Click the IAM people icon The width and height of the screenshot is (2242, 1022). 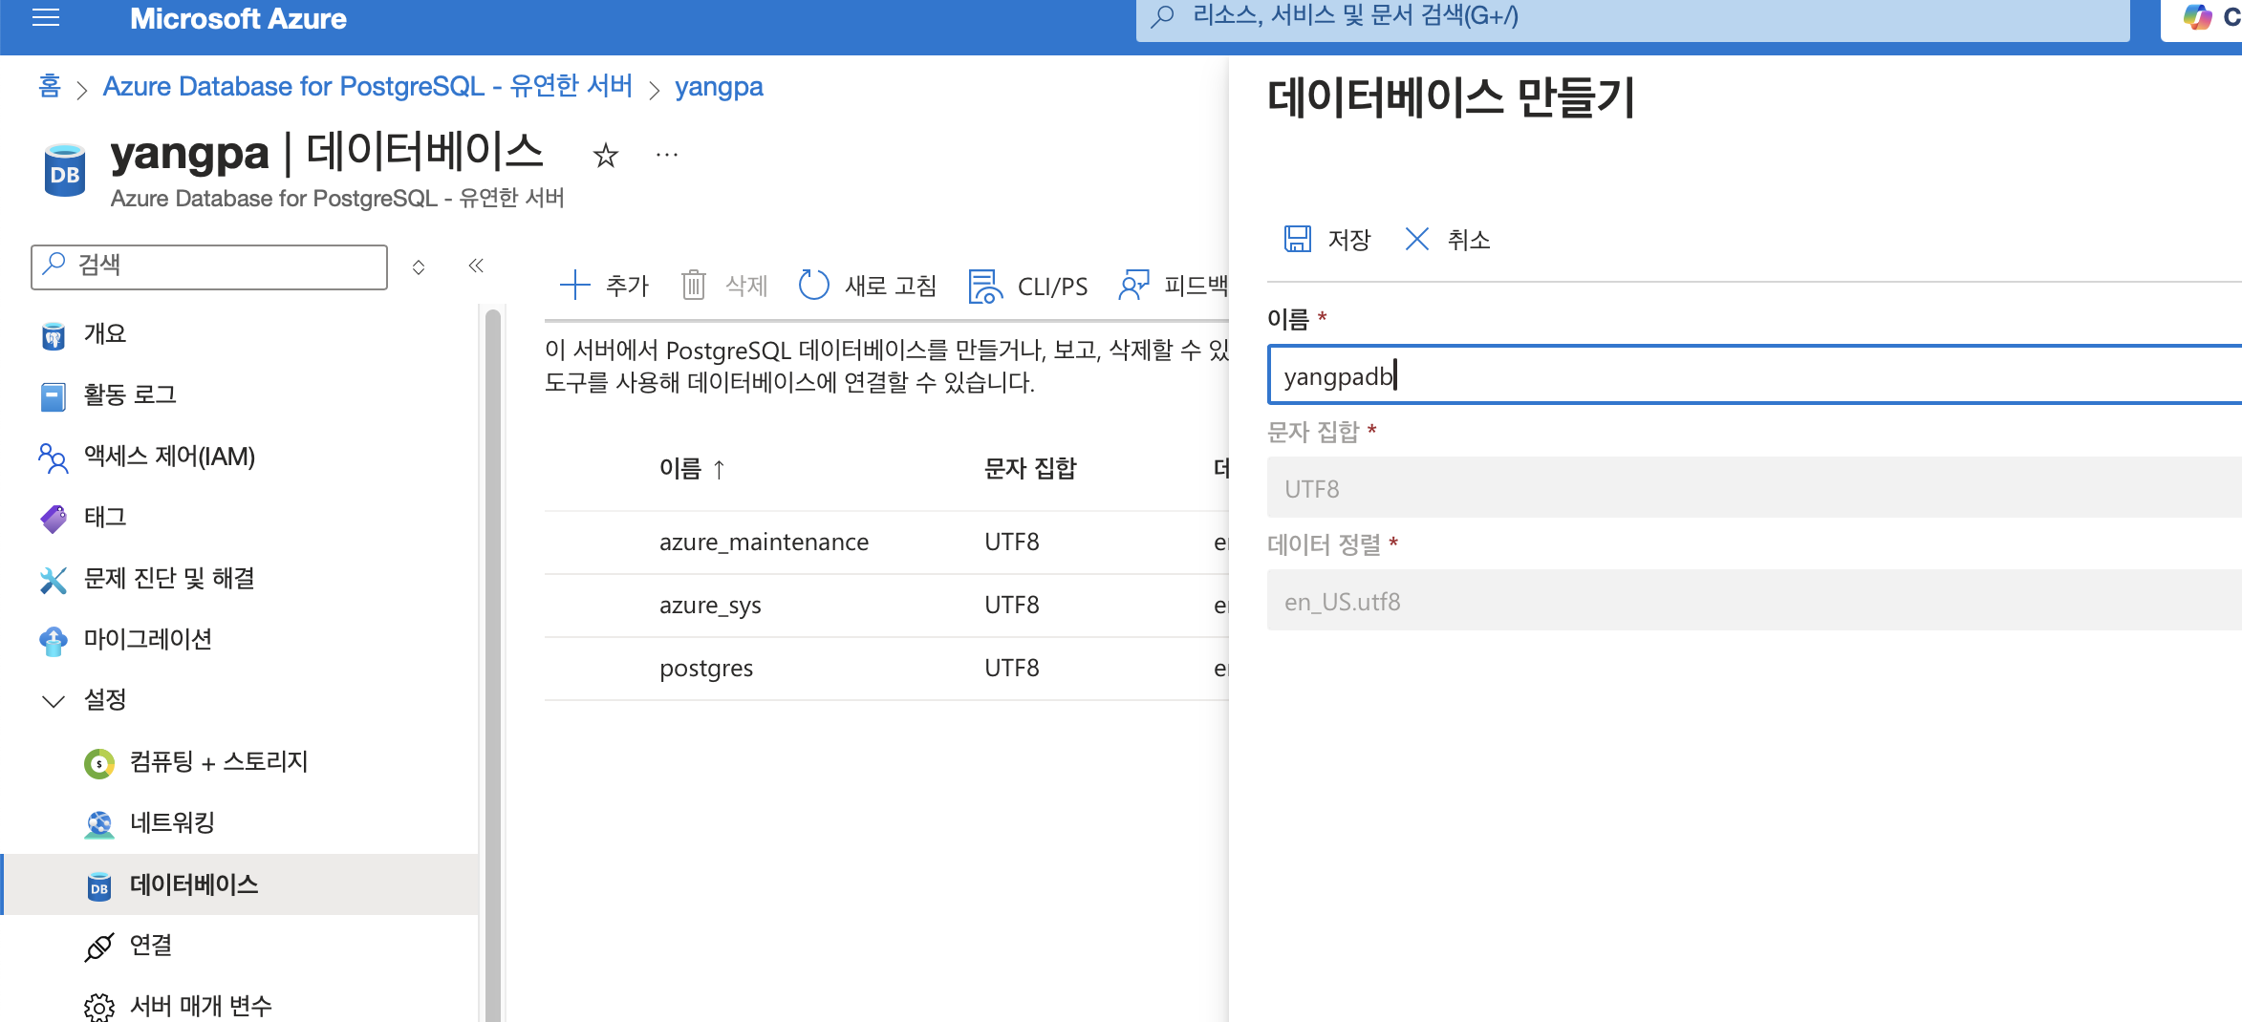[54, 458]
